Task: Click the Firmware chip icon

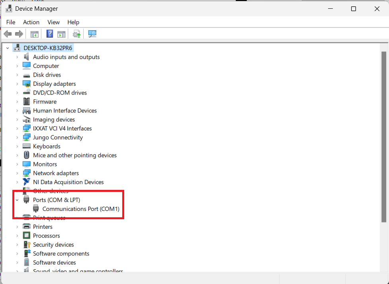Action: click(27, 102)
